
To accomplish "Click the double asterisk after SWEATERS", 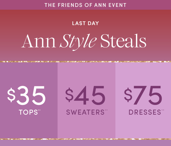I will [106, 110].
